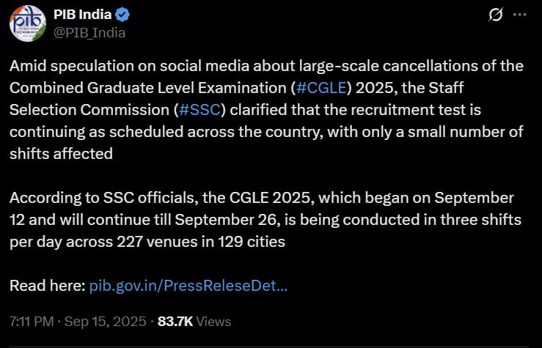Click the PIB India display name
The width and height of the screenshot is (542, 348).
coord(83,15)
